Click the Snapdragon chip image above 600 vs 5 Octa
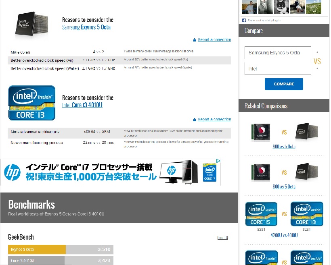331x265 pixels. point(261,172)
